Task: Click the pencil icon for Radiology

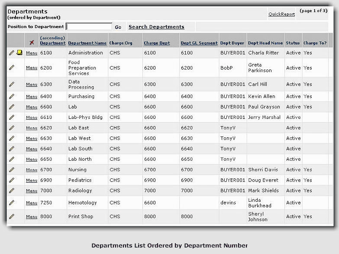Action: click(12, 190)
